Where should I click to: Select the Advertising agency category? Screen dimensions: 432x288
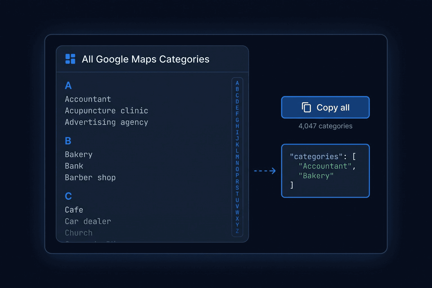[x=106, y=122]
